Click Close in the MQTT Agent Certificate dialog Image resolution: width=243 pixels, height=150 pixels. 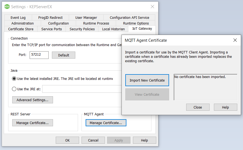198,107
